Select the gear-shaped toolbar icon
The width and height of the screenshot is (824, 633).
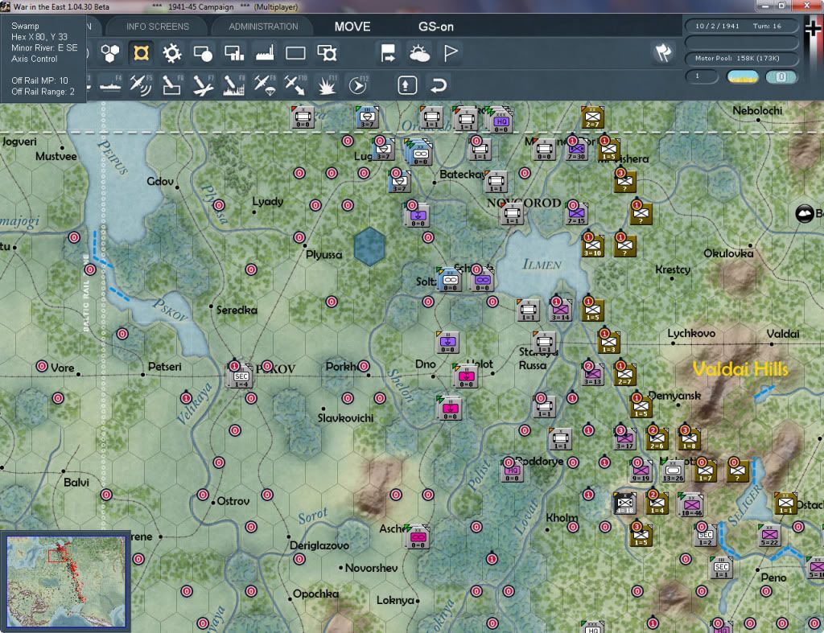click(172, 53)
